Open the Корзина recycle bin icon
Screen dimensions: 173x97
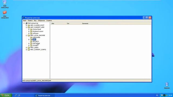tap(167, 85)
